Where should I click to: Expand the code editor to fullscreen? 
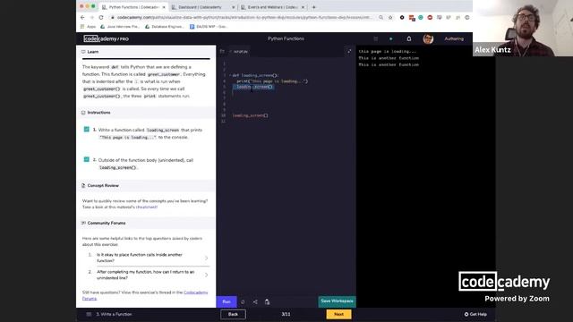point(349,52)
